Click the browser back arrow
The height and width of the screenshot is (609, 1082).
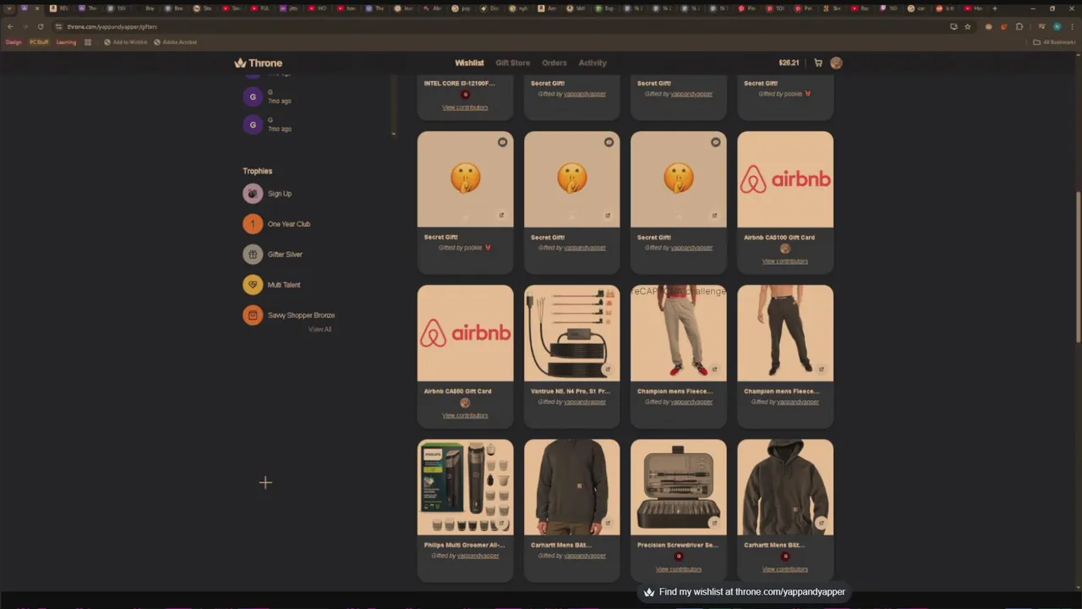pyautogui.click(x=10, y=26)
